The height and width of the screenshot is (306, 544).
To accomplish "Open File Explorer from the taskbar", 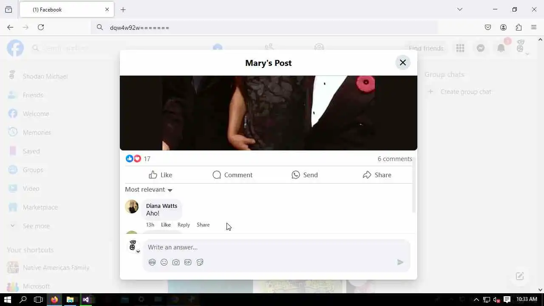I will click(x=70, y=300).
